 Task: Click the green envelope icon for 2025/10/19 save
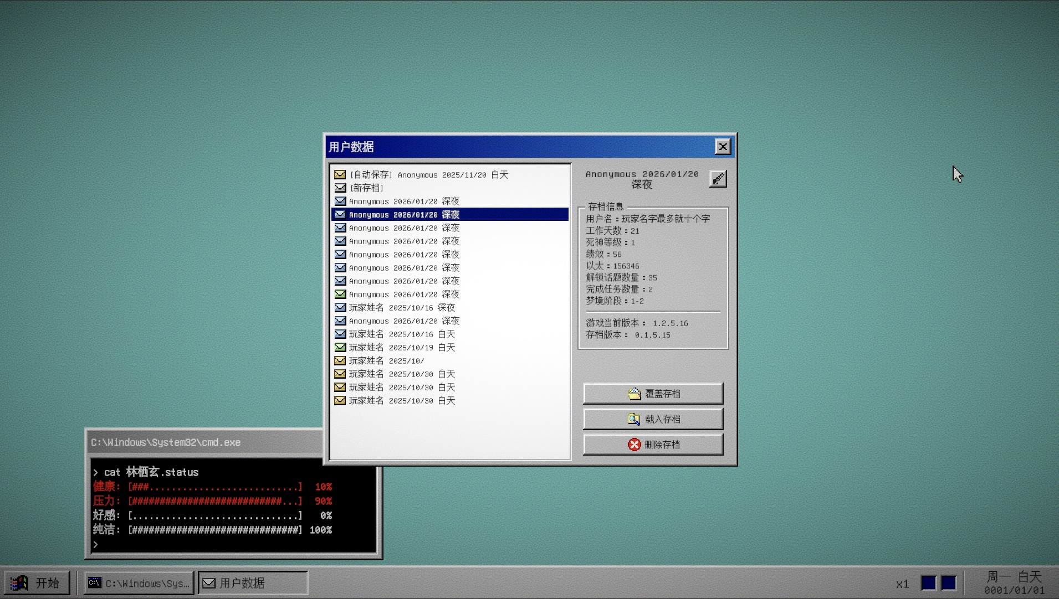coord(340,347)
